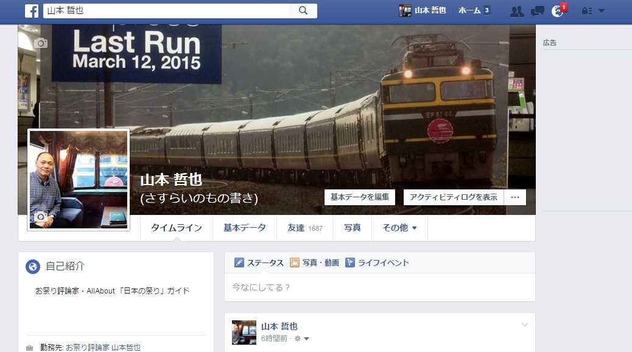Expand the account menu arrow
The height and width of the screenshot is (352, 632).
coord(602,11)
